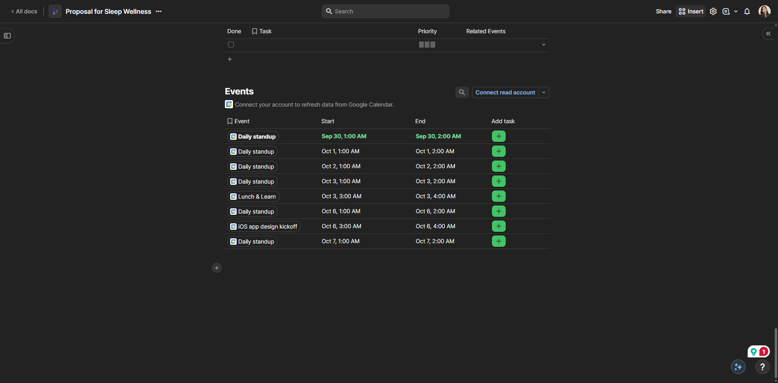Open the doc settings gear
The image size is (778, 383).
[x=713, y=11]
